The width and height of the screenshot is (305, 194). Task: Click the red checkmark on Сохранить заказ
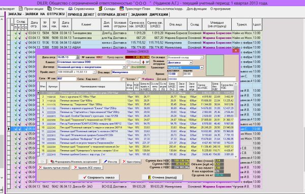84,177
